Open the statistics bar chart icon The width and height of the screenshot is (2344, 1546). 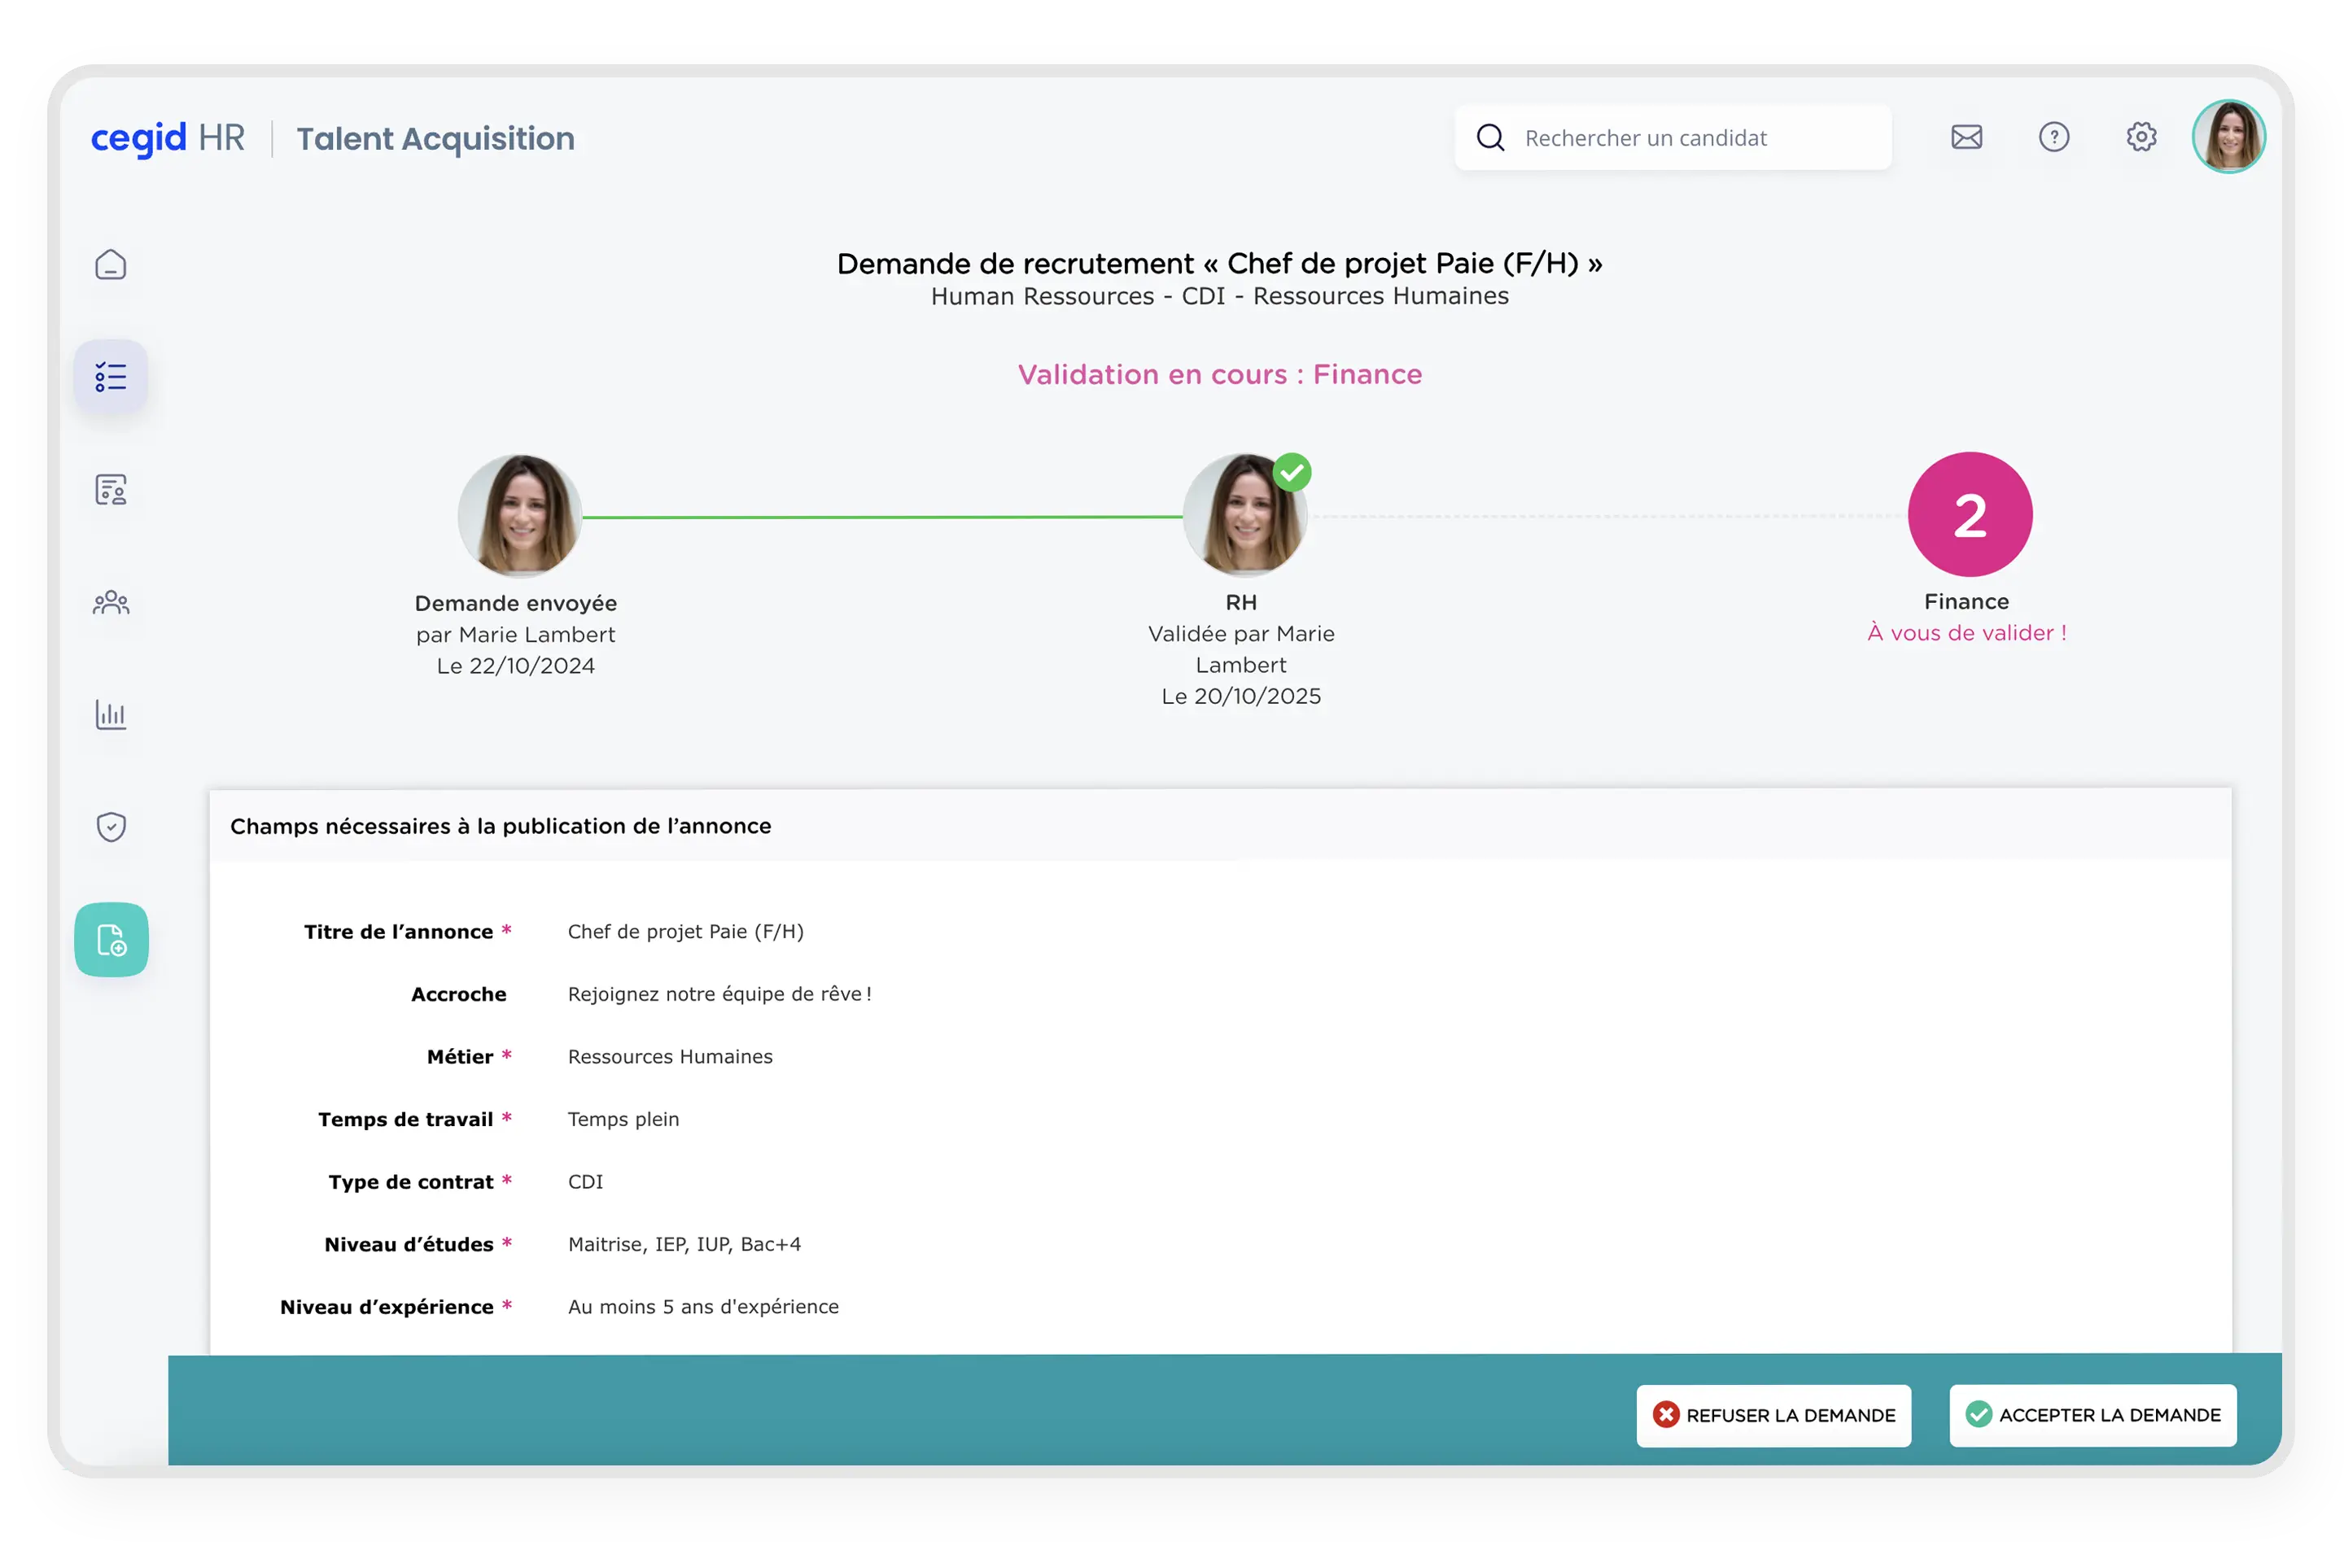tap(111, 714)
